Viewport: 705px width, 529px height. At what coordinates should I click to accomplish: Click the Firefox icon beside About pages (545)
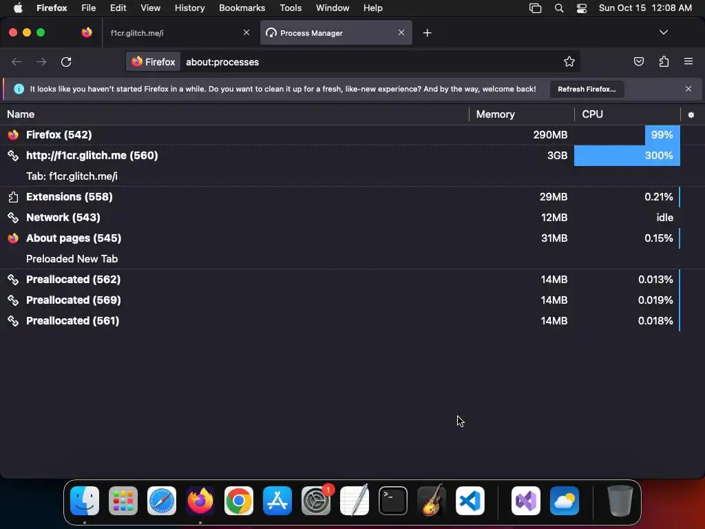click(x=13, y=238)
